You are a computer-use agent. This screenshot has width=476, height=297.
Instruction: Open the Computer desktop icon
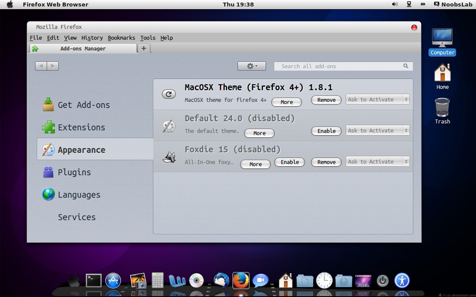click(442, 42)
